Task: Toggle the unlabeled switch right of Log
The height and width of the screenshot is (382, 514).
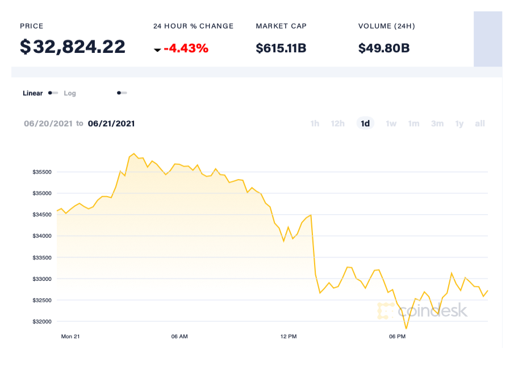Action: coord(122,93)
